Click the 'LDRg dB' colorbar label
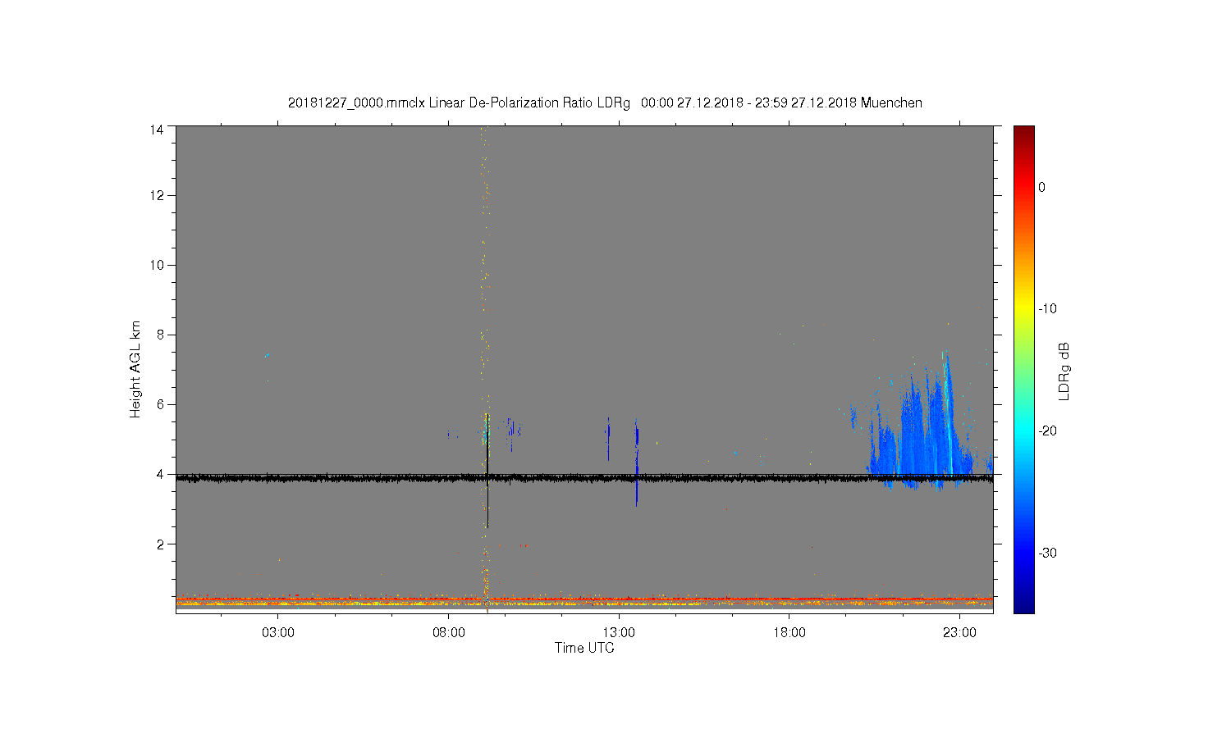 coord(1064,371)
